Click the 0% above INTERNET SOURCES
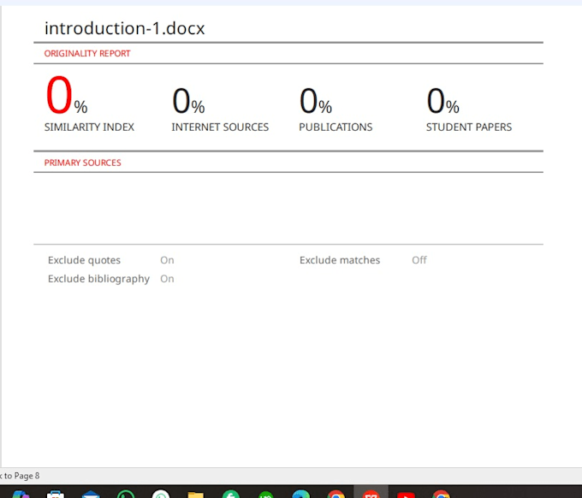582x498 pixels. pos(188,101)
